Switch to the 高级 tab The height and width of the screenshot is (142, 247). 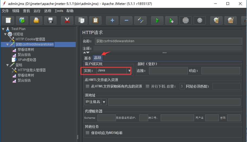click(97, 58)
